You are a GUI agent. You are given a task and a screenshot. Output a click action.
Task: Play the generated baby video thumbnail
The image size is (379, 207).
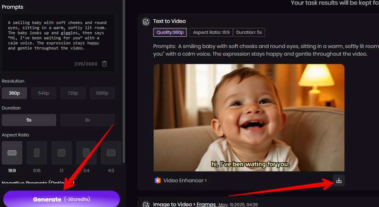(x=249, y=118)
